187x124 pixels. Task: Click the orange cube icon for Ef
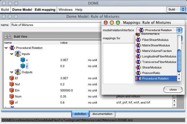[x=12, y=78]
